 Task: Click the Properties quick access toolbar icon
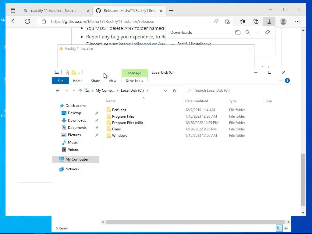click(67, 73)
